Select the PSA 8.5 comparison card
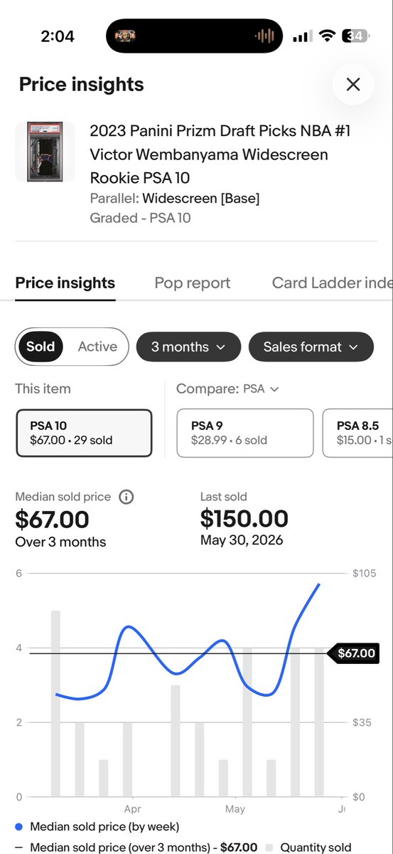This screenshot has height=854, width=393. pyautogui.click(x=357, y=433)
